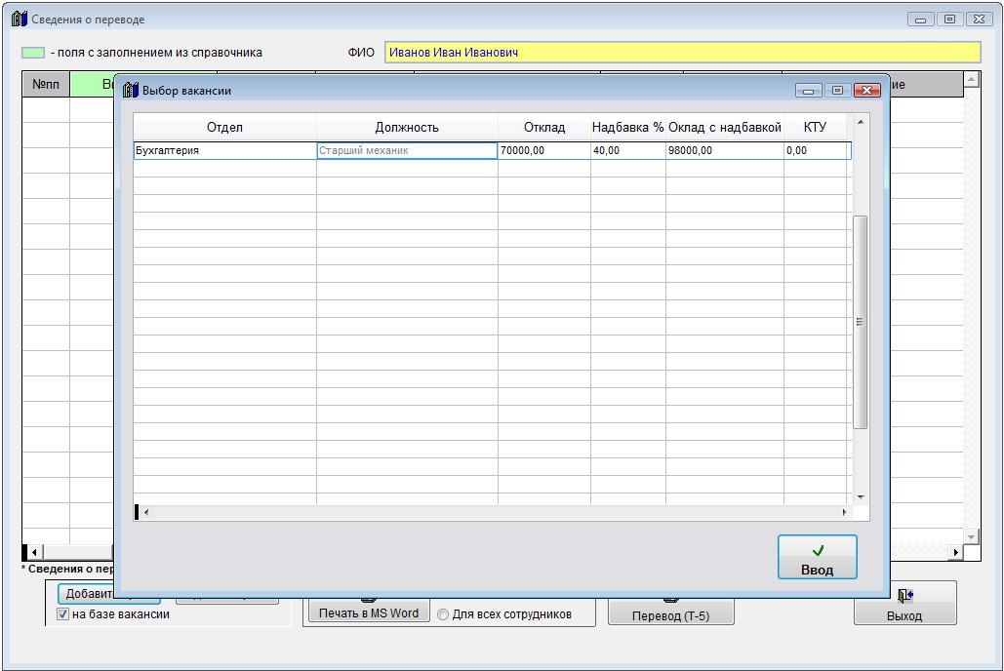
Task: Click the Надбавка % column header
Action: coord(628,128)
